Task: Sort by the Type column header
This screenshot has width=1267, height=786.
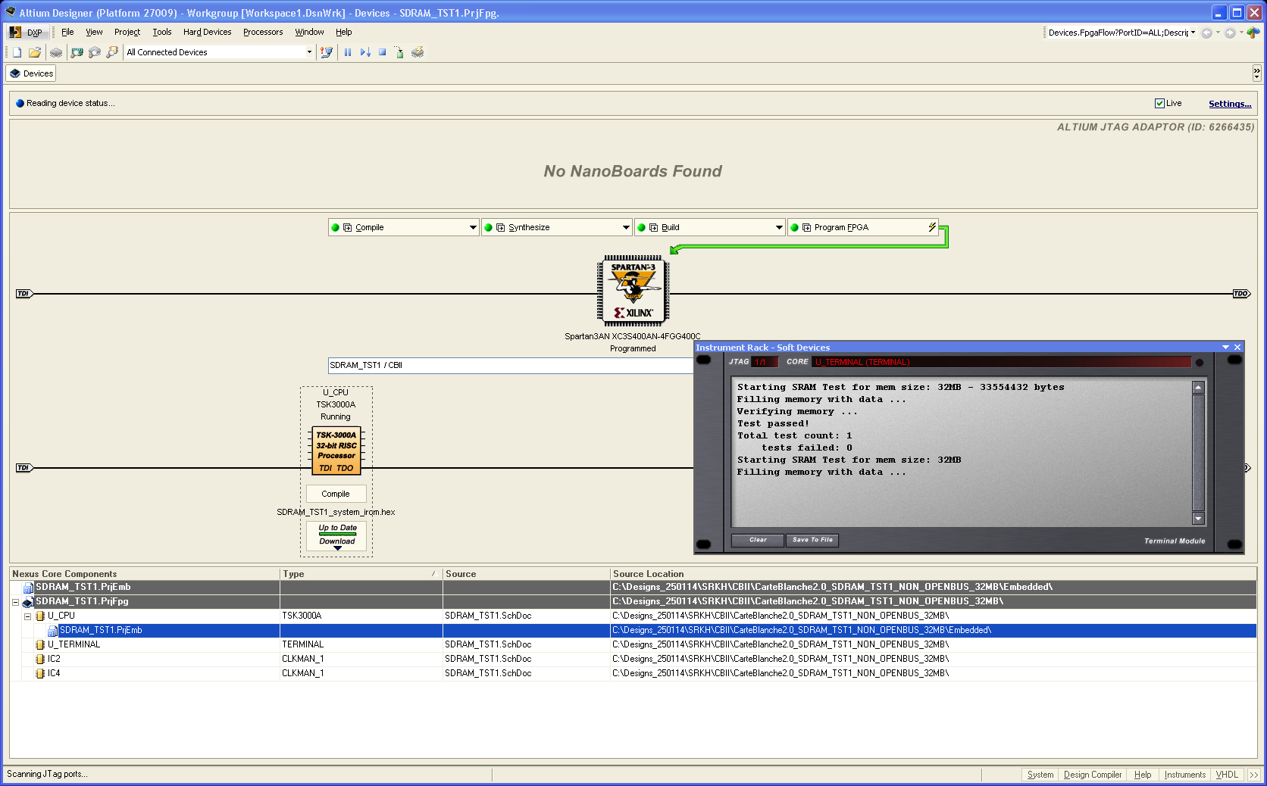Action: (x=361, y=574)
